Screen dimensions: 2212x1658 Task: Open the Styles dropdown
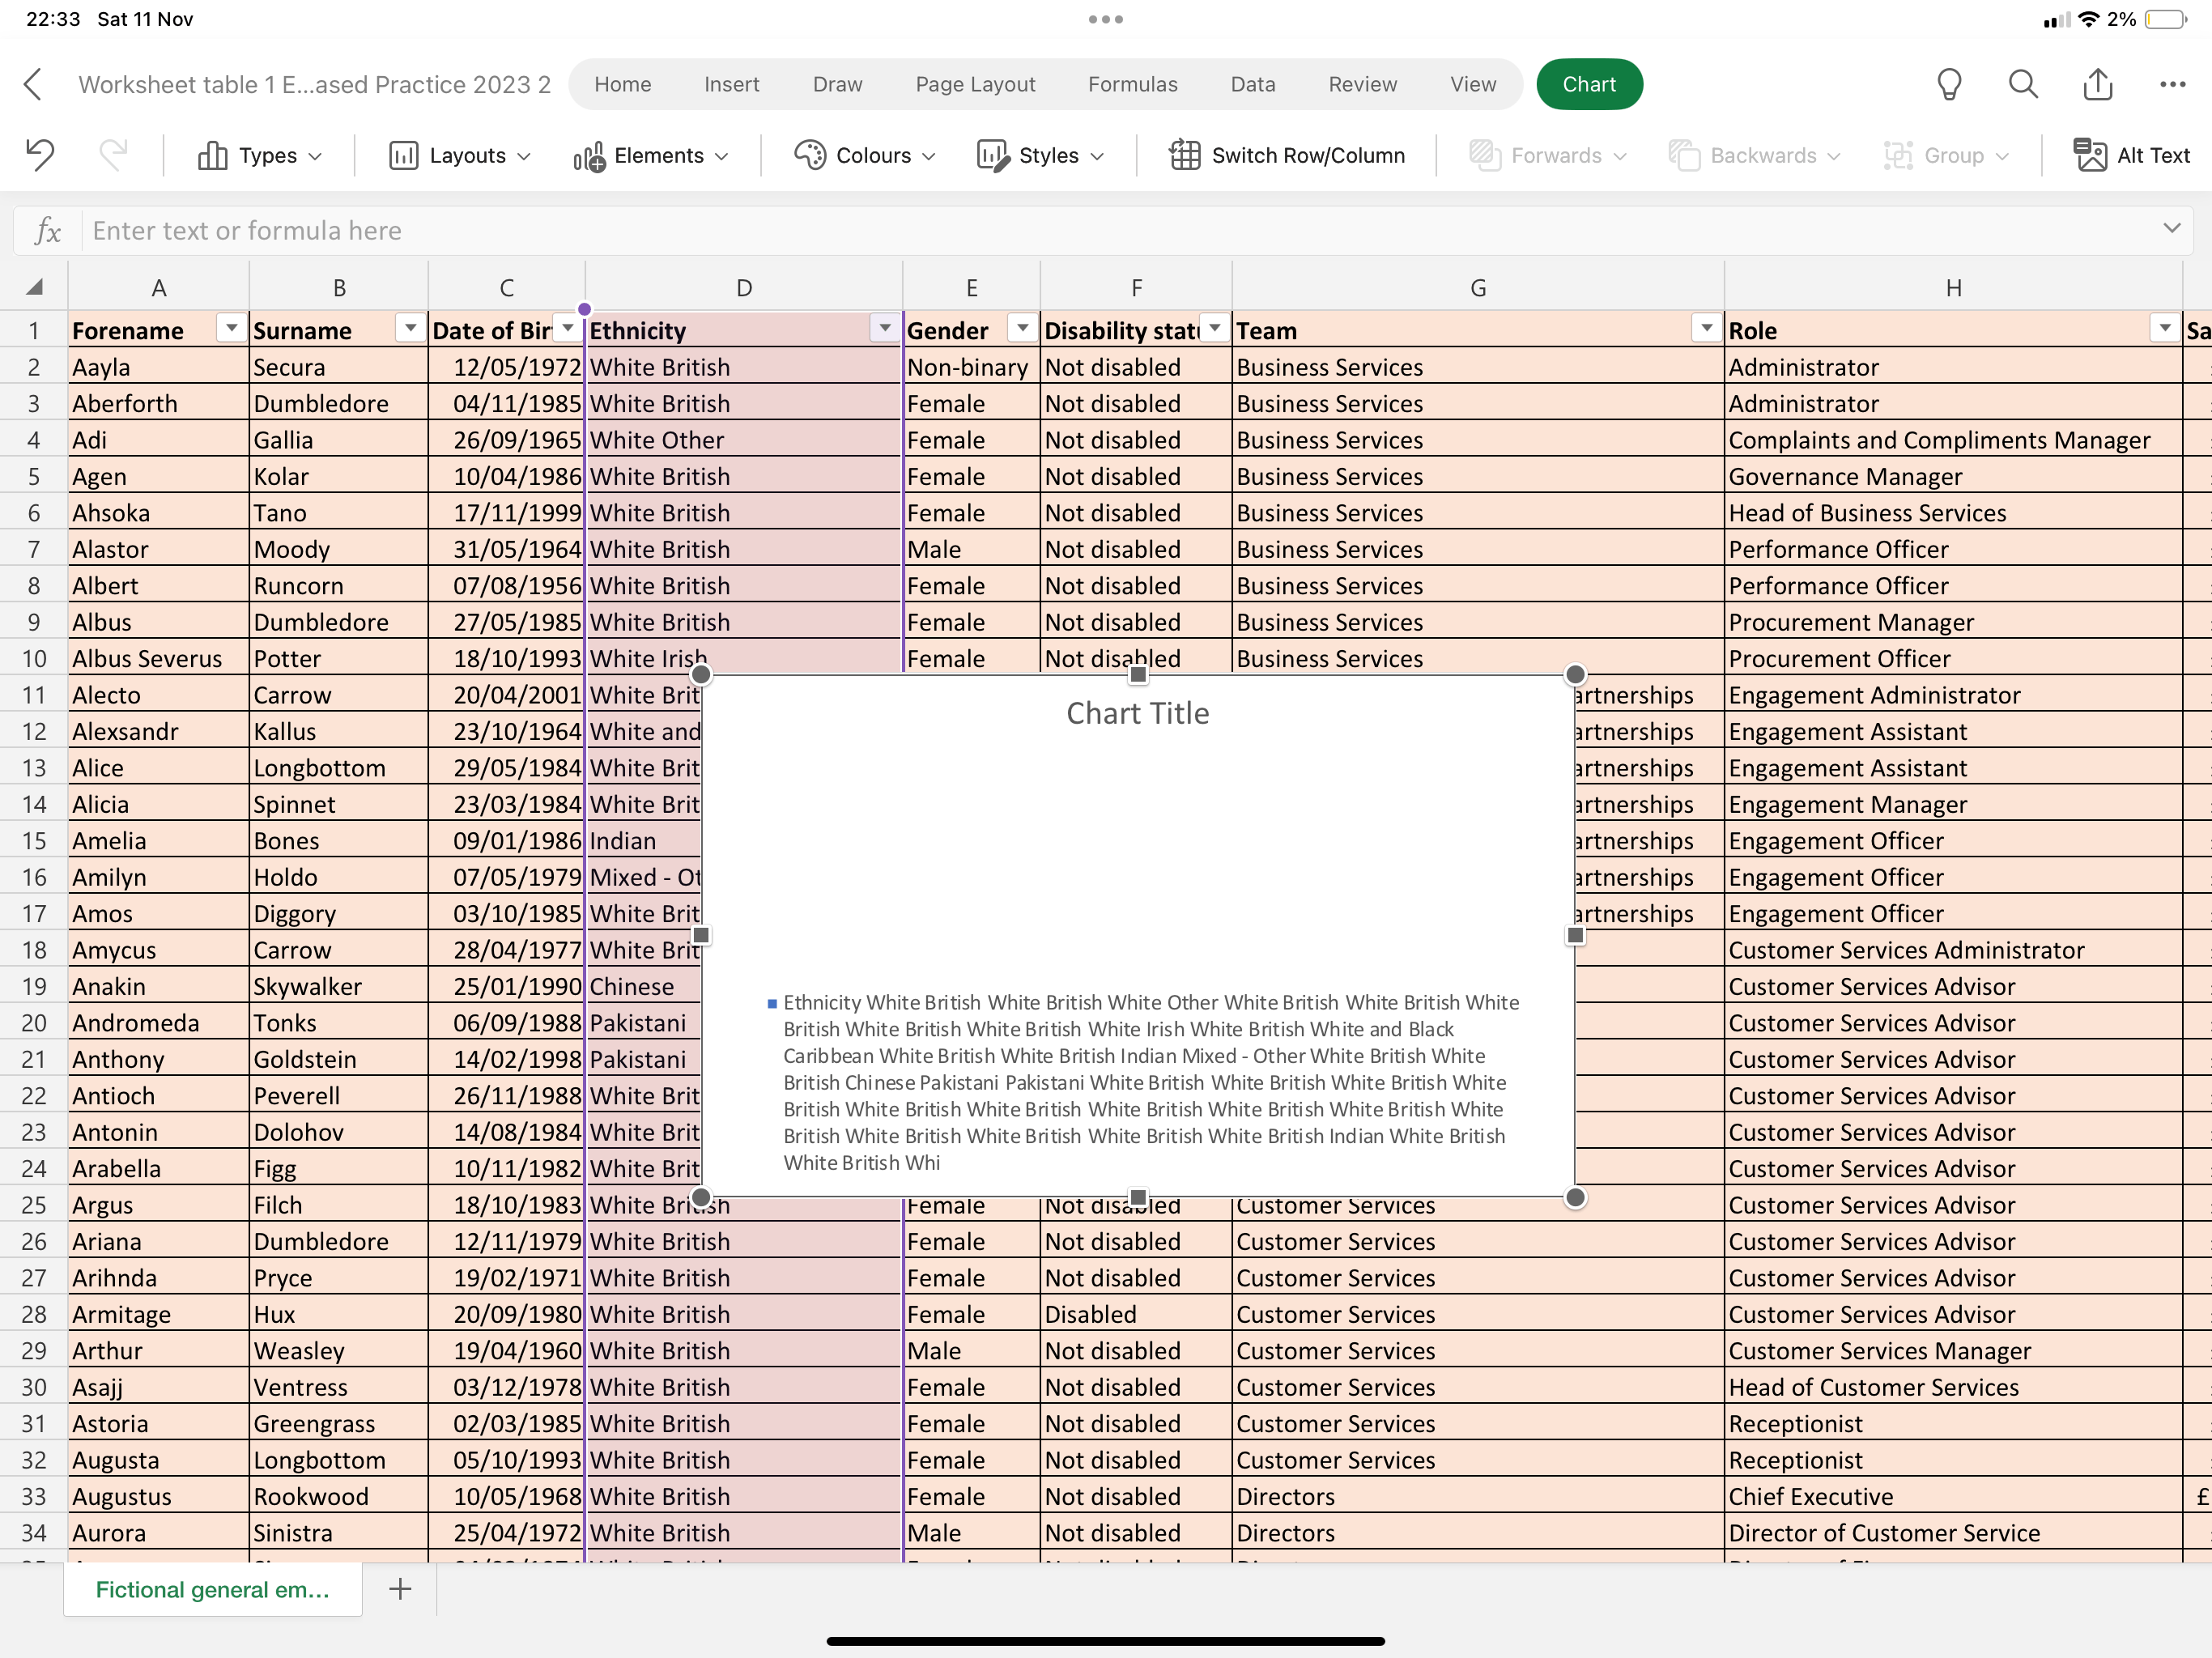(1040, 155)
